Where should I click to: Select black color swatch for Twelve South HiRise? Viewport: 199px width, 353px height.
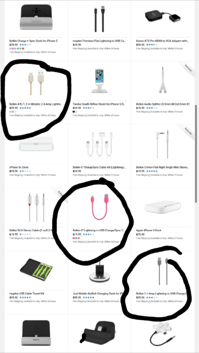[x=74, y=112]
